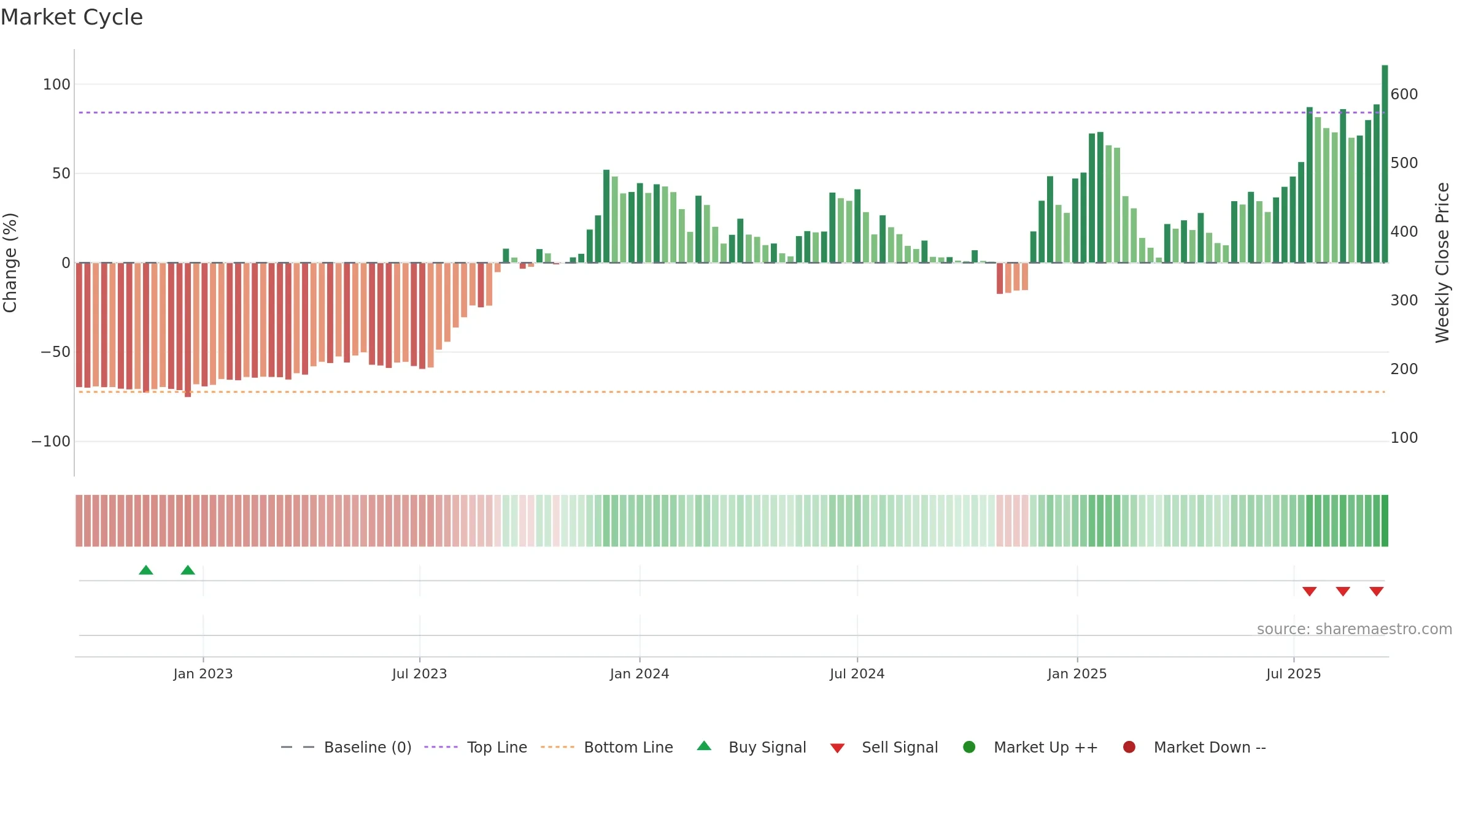Click the source: sharemaestro.com text
The image size is (1473, 828).
[x=1355, y=629]
